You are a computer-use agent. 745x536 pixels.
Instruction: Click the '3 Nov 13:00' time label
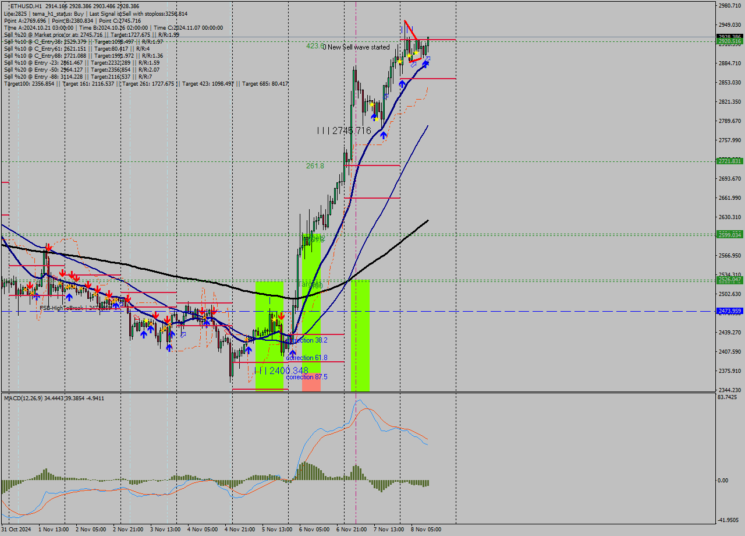point(165,530)
